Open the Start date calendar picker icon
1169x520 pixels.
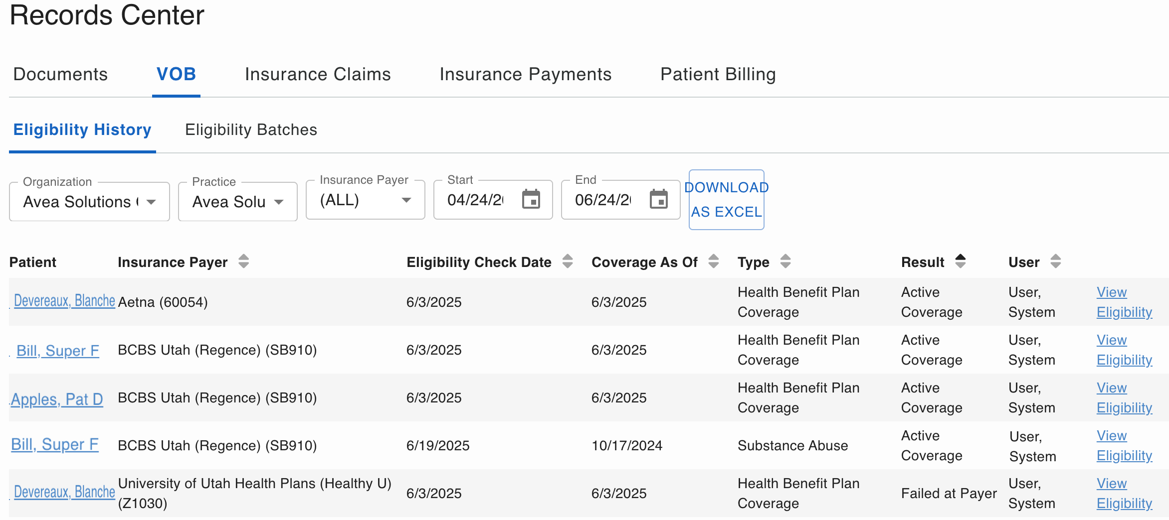(531, 199)
